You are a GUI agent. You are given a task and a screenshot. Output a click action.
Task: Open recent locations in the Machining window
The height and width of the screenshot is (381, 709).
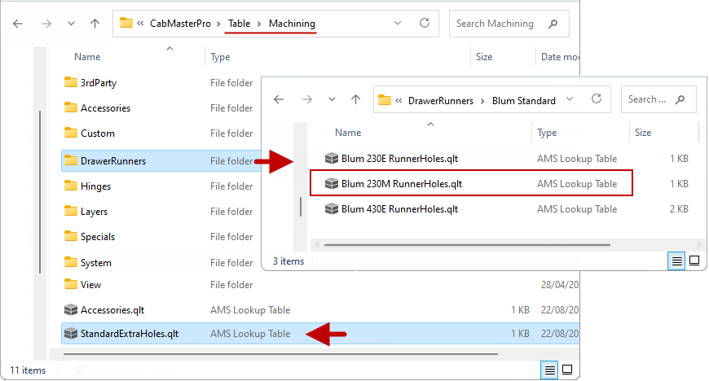click(x=71, y=24)
